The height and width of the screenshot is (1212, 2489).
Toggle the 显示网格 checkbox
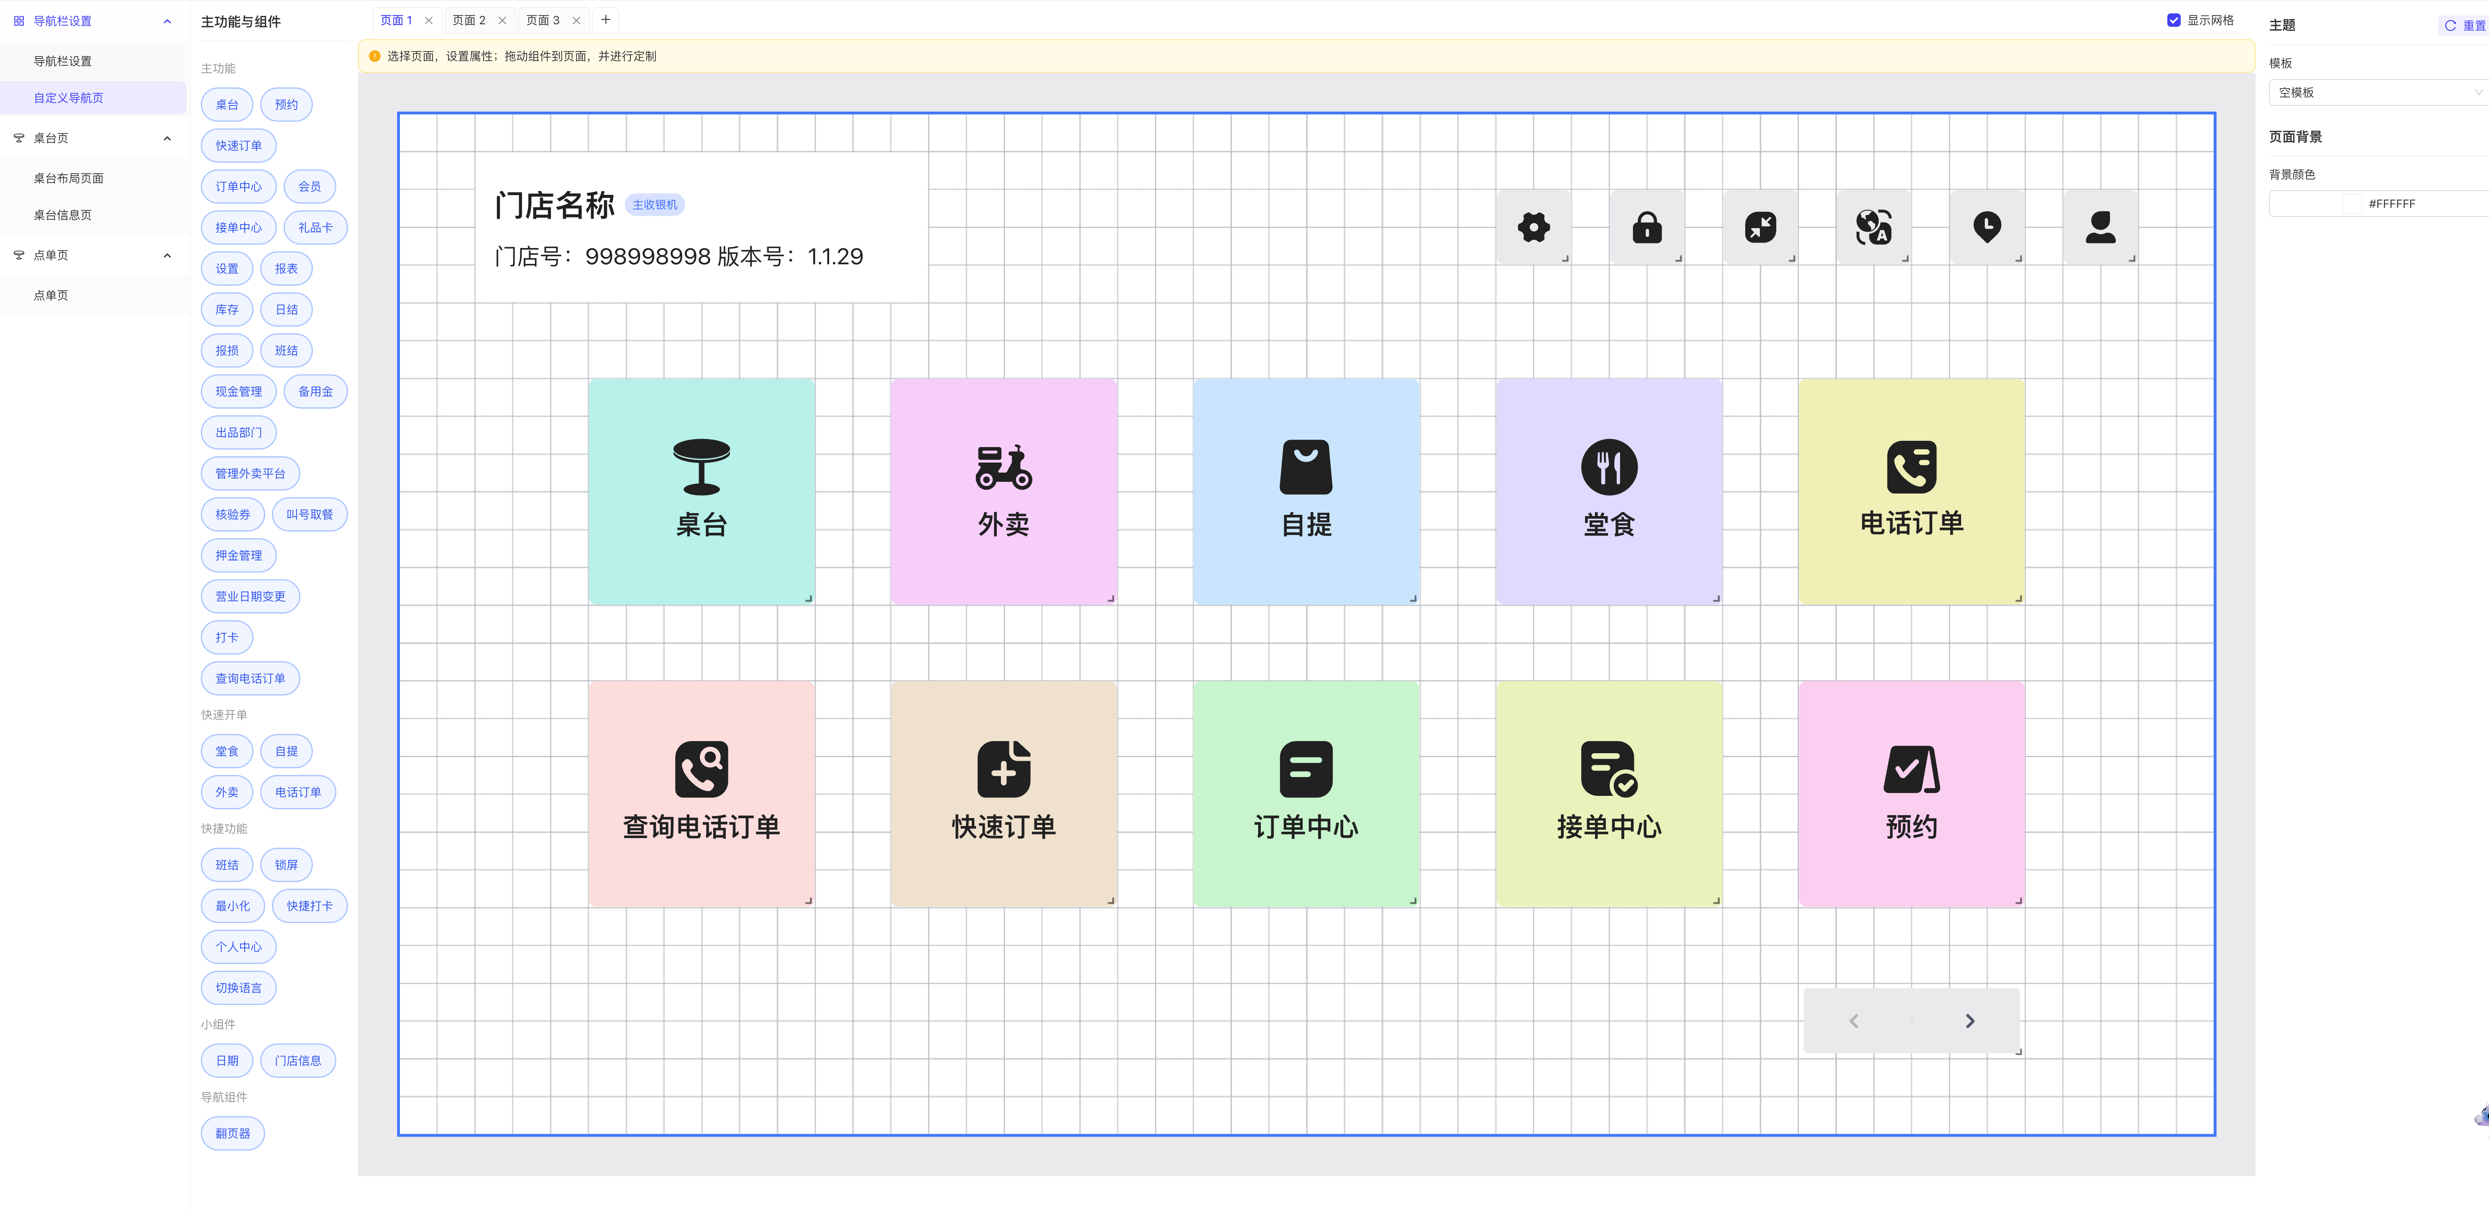[x=2174, y=20]
